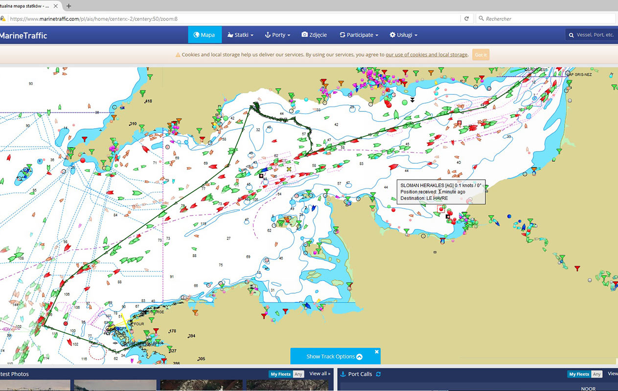Close the Show Track Options panel
Image resolution: width=618 pixels, height=391 pixels.
pos(377,351)
